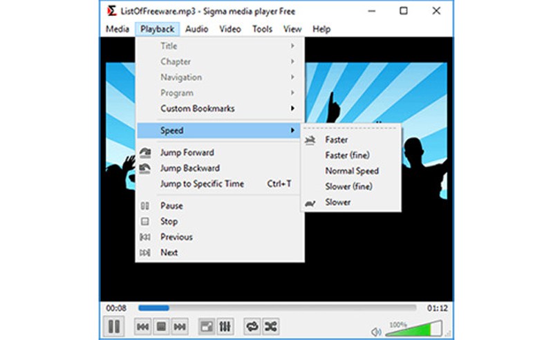Toggle fullscreen video button in control bar
This screenshot has height=340, width=553.
(x=207, y=327)
